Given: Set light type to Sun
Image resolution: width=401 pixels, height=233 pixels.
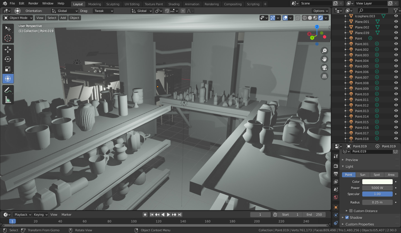Looking at the screenshot, I should pyautogui.click(x=363, y=175).
